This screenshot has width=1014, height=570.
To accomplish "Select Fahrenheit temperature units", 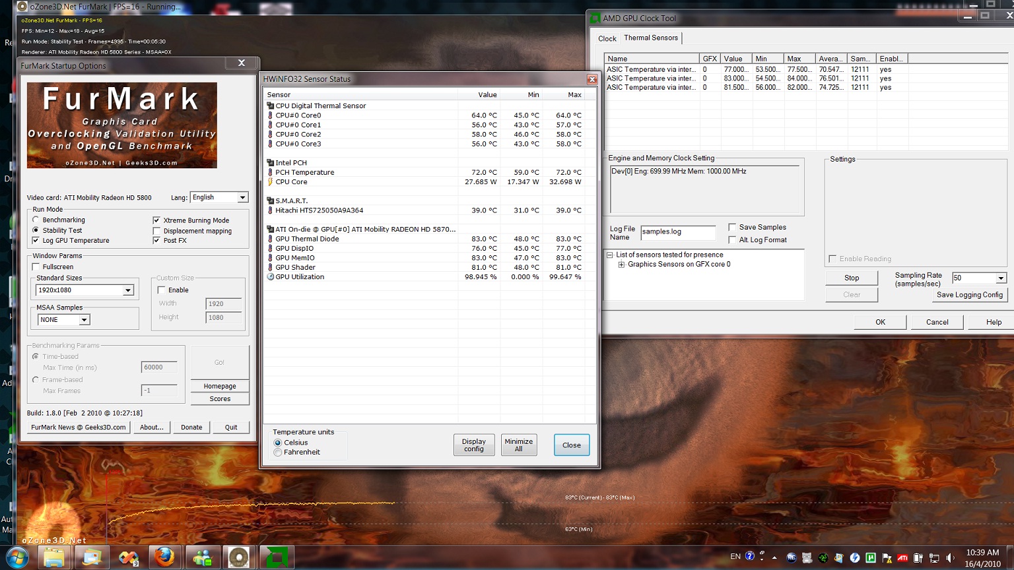I will [278, 453].
